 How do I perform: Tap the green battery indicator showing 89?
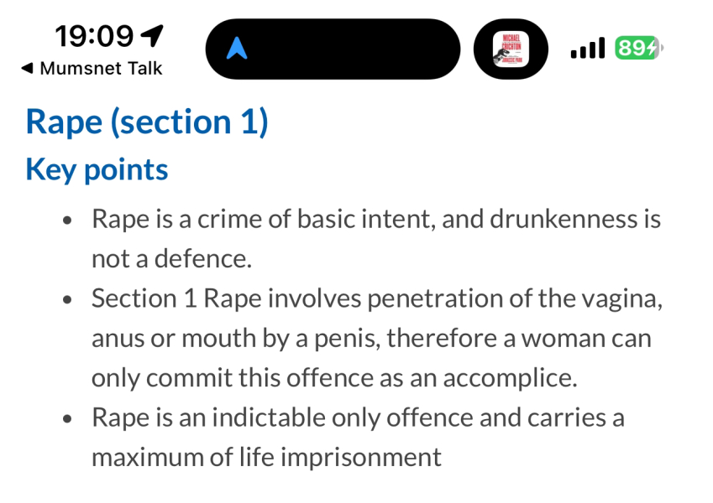click(x=635, y=49)
